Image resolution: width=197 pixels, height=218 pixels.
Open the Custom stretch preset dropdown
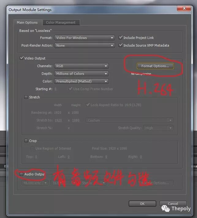click(x=130, y=120)
